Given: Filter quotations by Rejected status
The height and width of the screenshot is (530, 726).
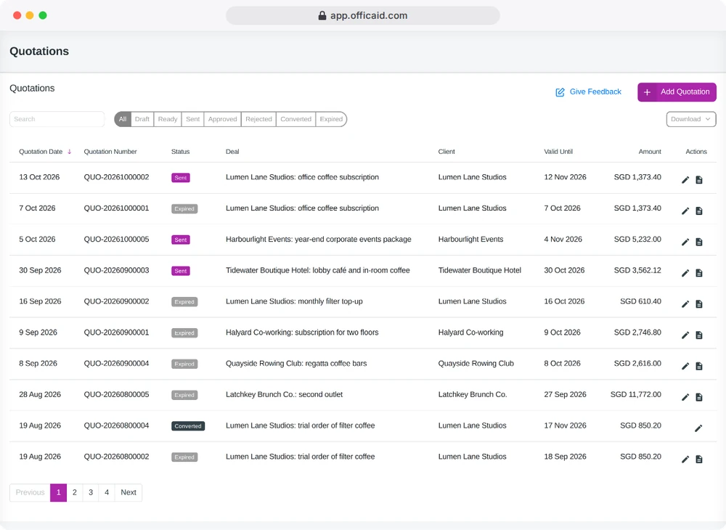Looking at the screenshot, I should [x=259, y=119].
